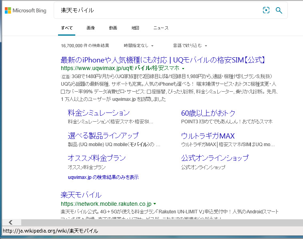Expand the 言語で絞り込む dropdown
Viewport: 303px width, 239px height.
[x=190, y=46]
